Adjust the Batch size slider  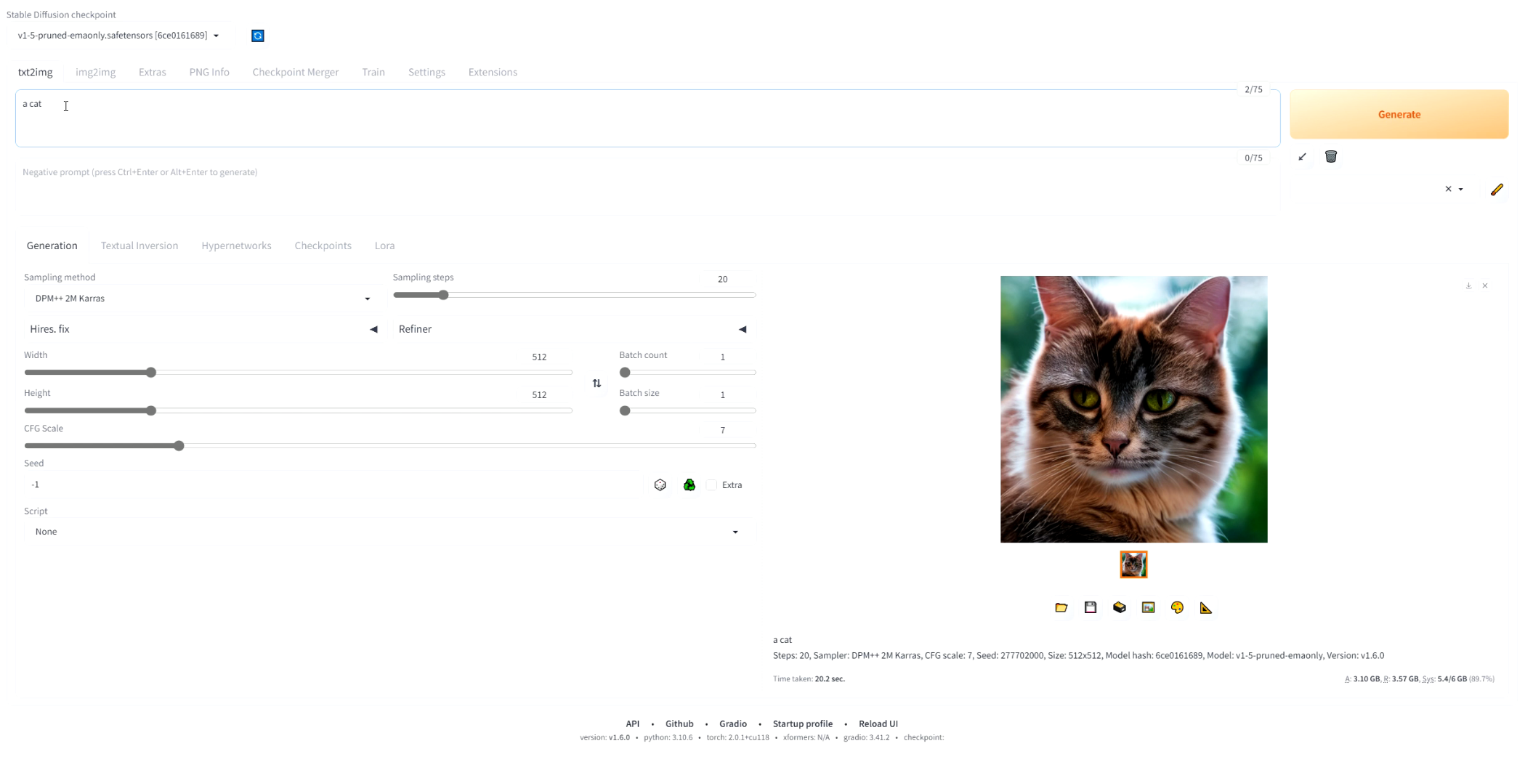625,410
